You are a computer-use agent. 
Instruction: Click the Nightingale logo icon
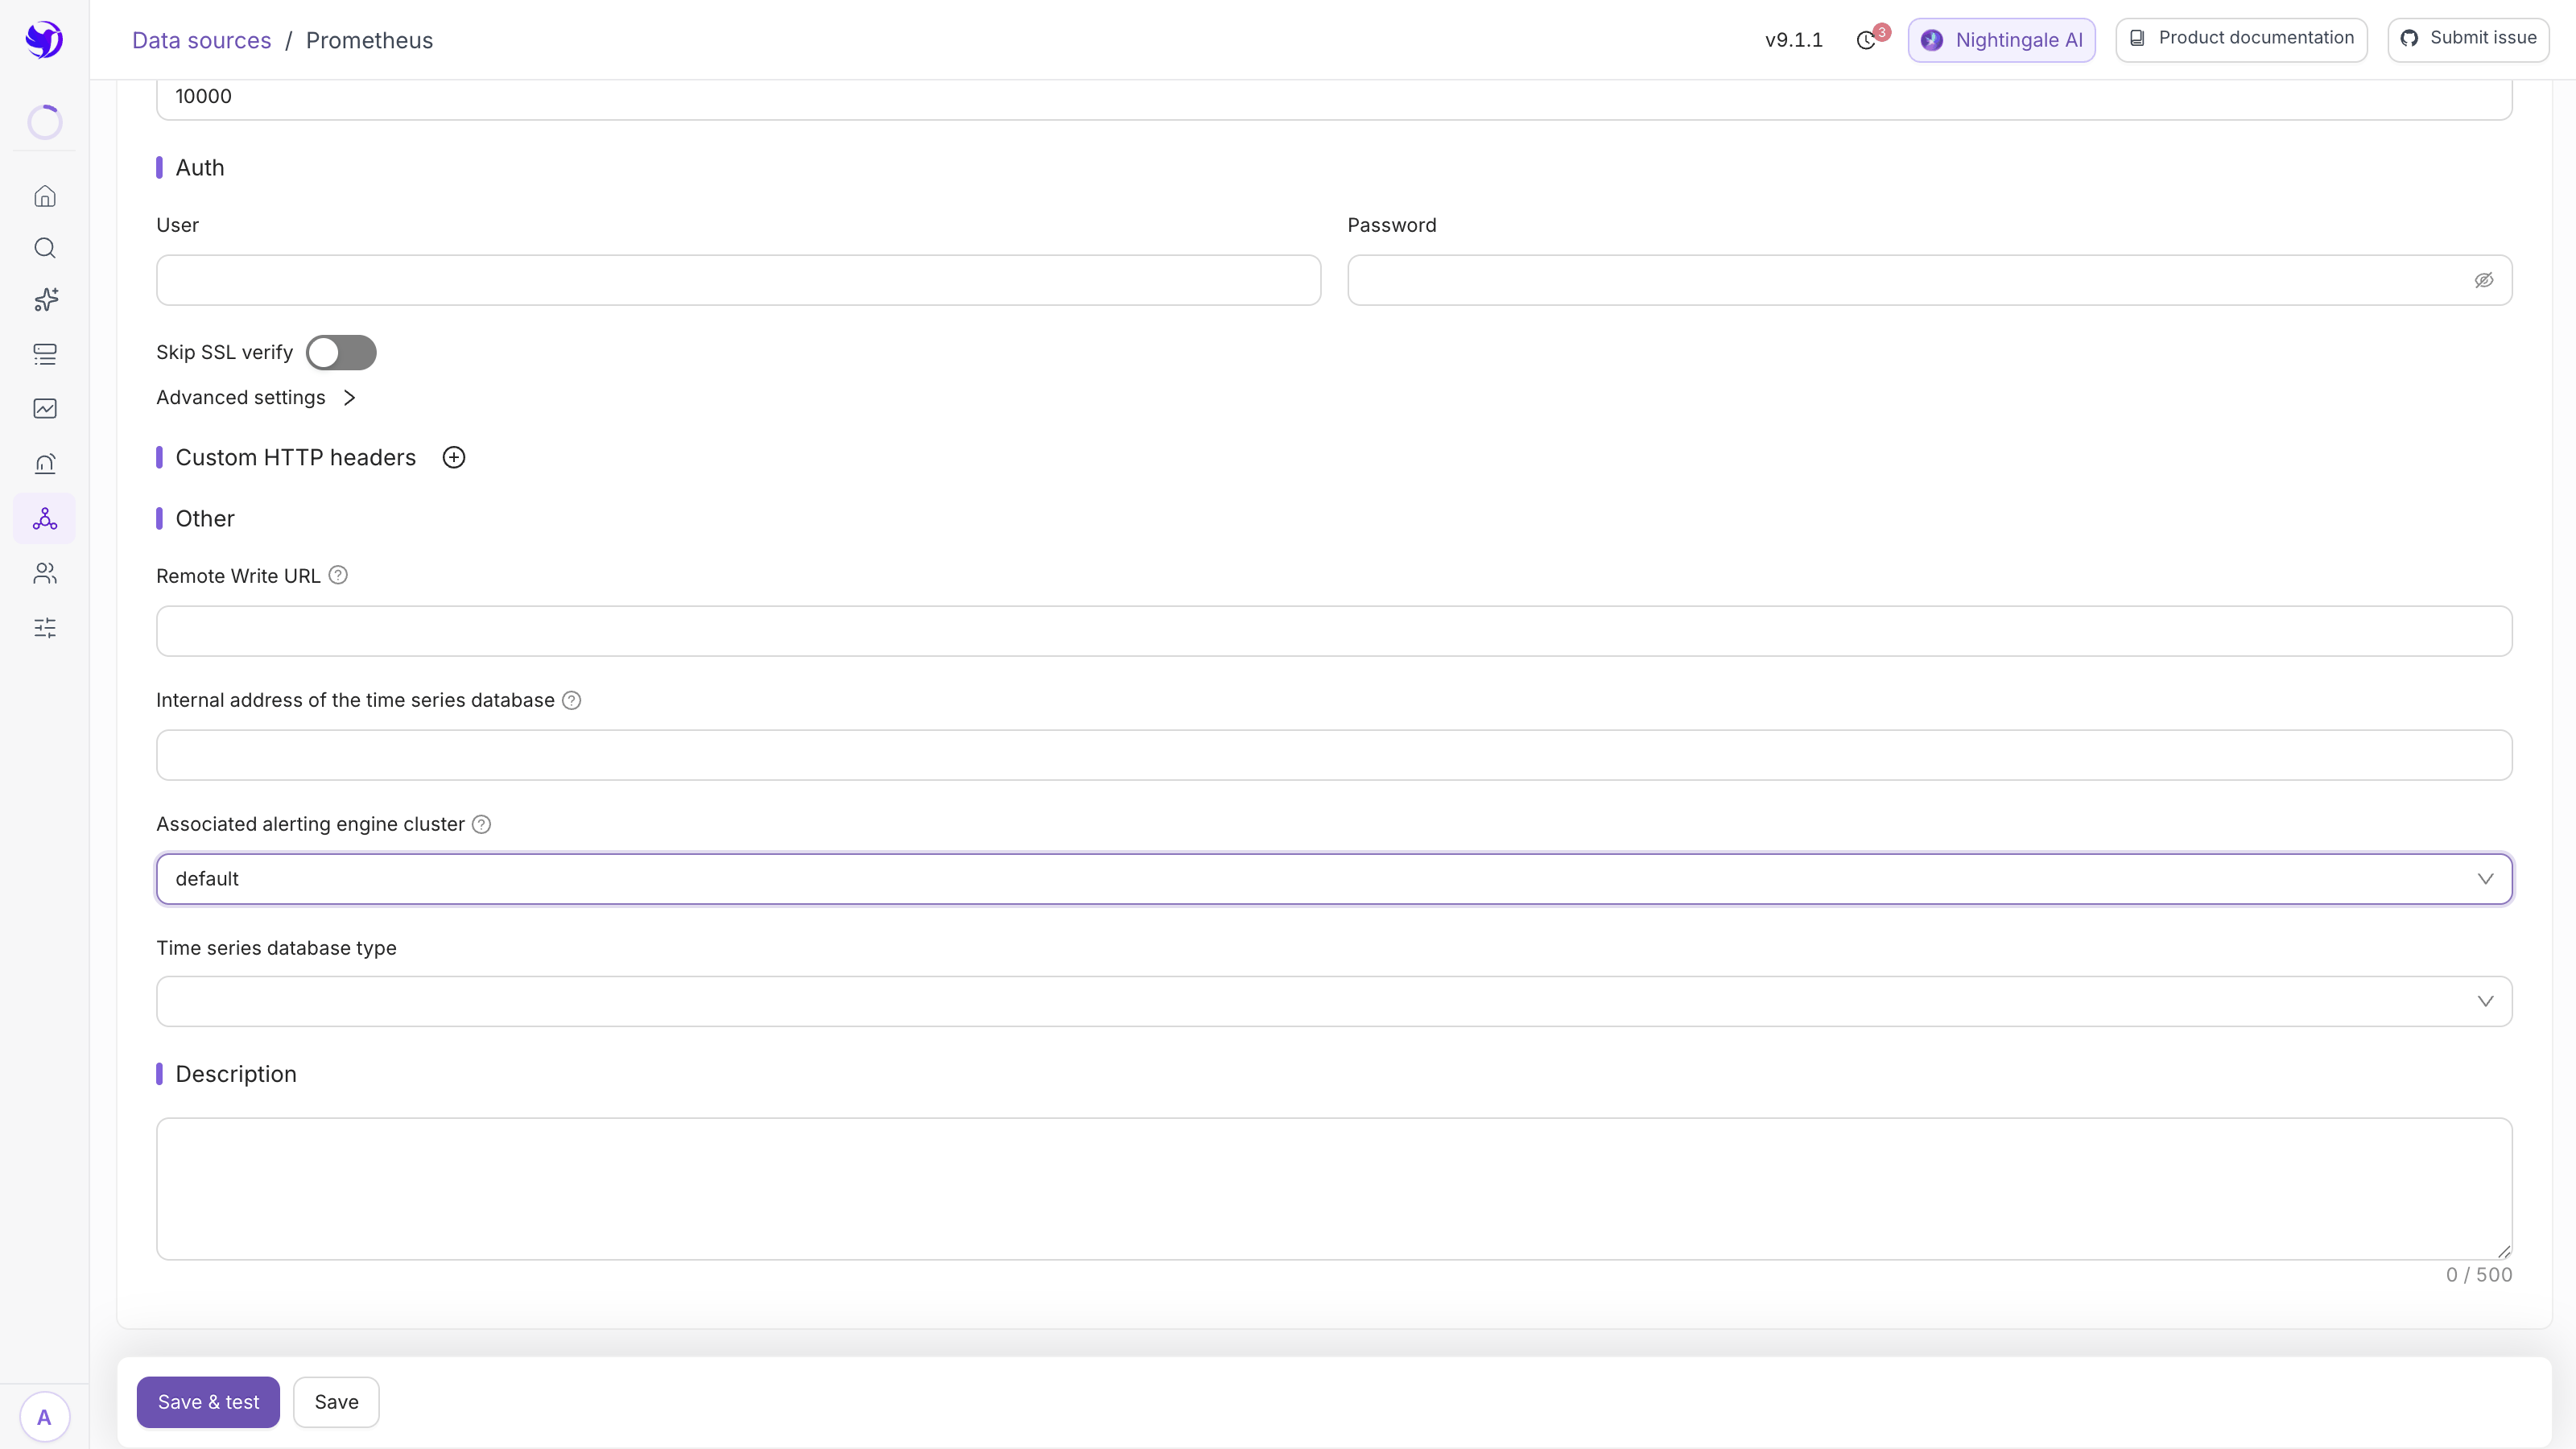tap(44, 40)
